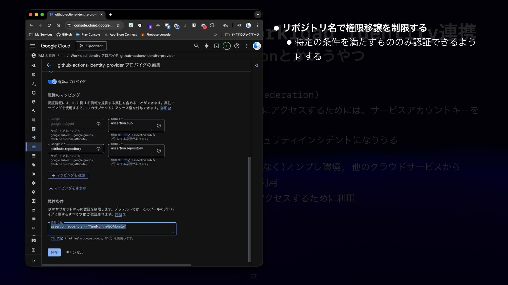Click help icon beside assertion.repository field
Viewport: 508px width, 285px height.
(x=159, y=151)
